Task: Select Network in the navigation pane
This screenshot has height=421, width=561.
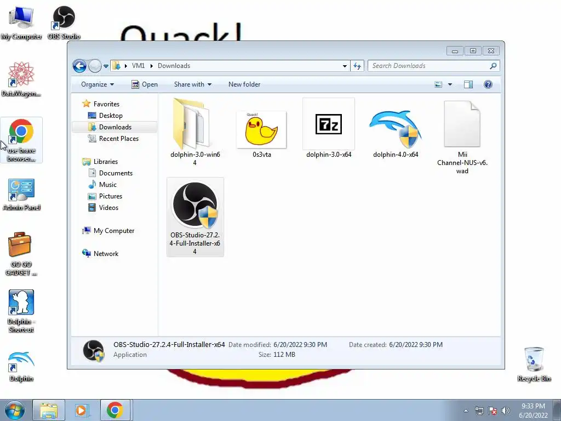Action: (x=106, y=254)
